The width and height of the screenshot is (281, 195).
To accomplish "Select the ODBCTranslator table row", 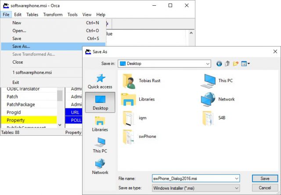I will [29, 89].
